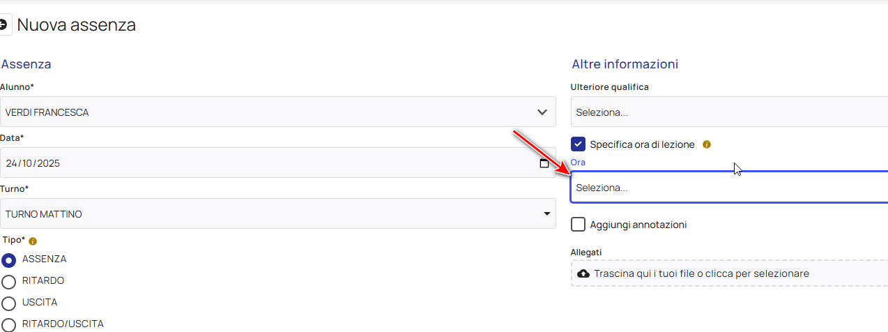Select the RITARDO radio button

[x=9, y=281]
